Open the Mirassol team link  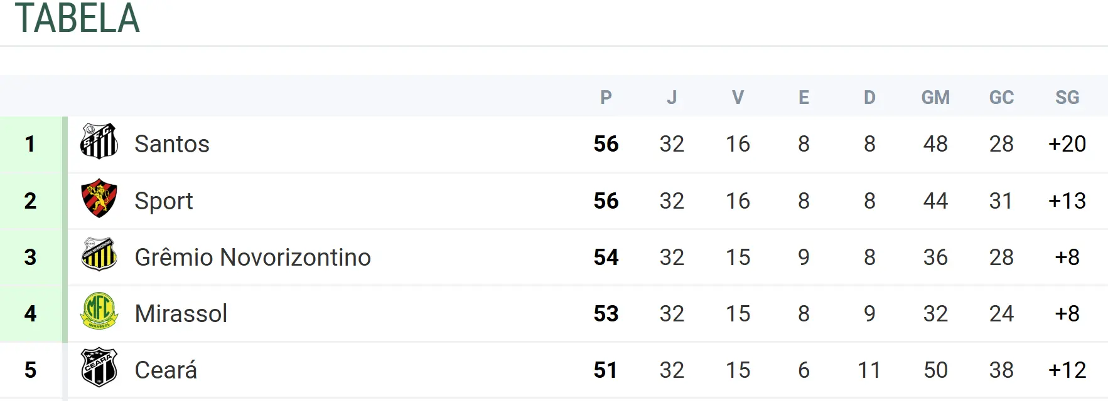pyautogui.click(x=181, y=314)
